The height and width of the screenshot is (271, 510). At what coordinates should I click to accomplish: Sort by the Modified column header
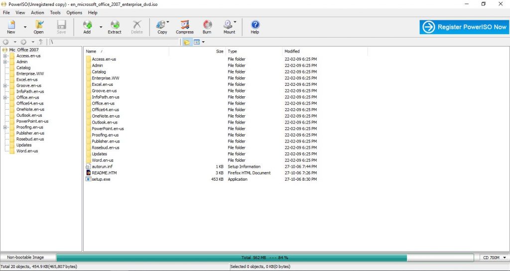pyautogui.click(x=325, y=51)
